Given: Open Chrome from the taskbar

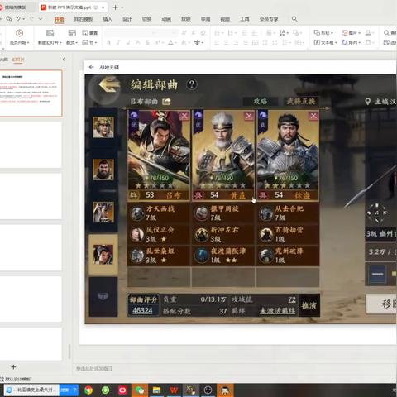Looking at the screenshot, I should [88, 390].
